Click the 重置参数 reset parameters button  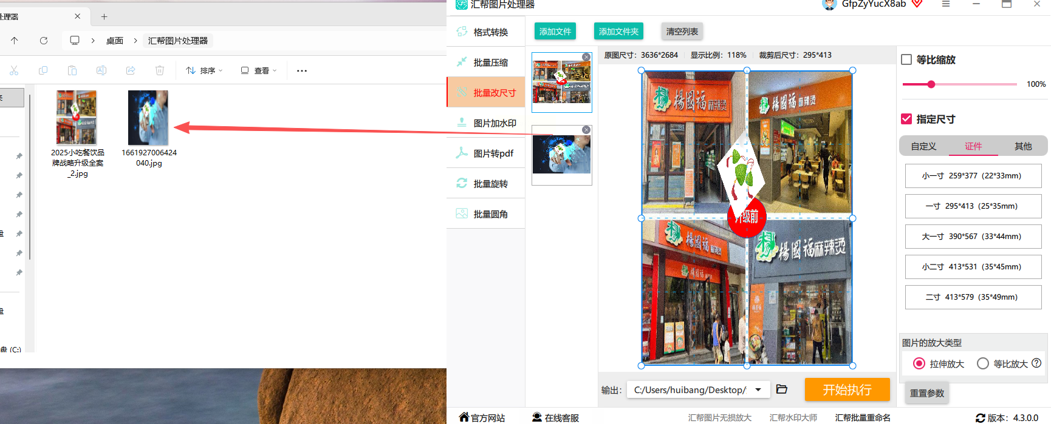coord(927,393)
